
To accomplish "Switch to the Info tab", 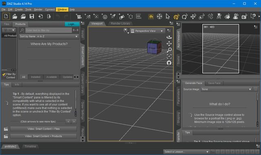I will coord(17,85).
